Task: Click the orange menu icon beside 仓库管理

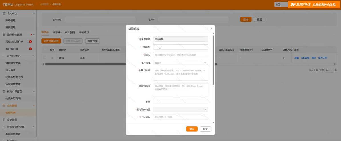Action: pyautogui.click(x=4, y=106)
